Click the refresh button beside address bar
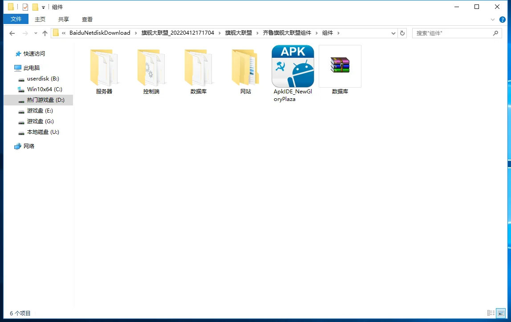Screen dimensions: 511x322 pyautogui.click(x=402, y=33)
